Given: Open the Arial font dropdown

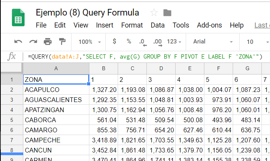Looking at the screenshot, I should pyautogui.click(x=213, y=42).
